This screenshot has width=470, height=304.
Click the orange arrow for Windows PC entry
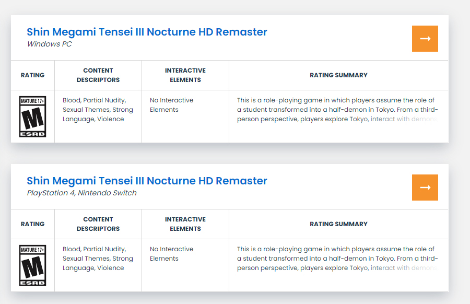click(x=425, y=39)
